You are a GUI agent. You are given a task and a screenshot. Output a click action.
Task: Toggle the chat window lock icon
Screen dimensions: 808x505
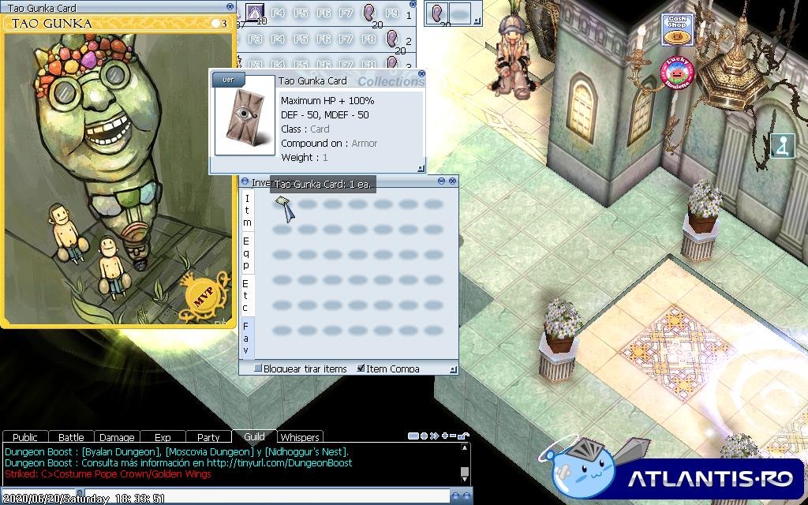pyautogui.click(x=463, y=436)
